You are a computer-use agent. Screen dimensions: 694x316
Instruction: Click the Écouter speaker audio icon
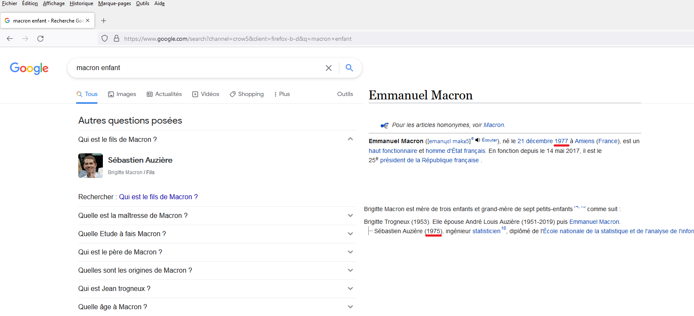pos(478,140)
